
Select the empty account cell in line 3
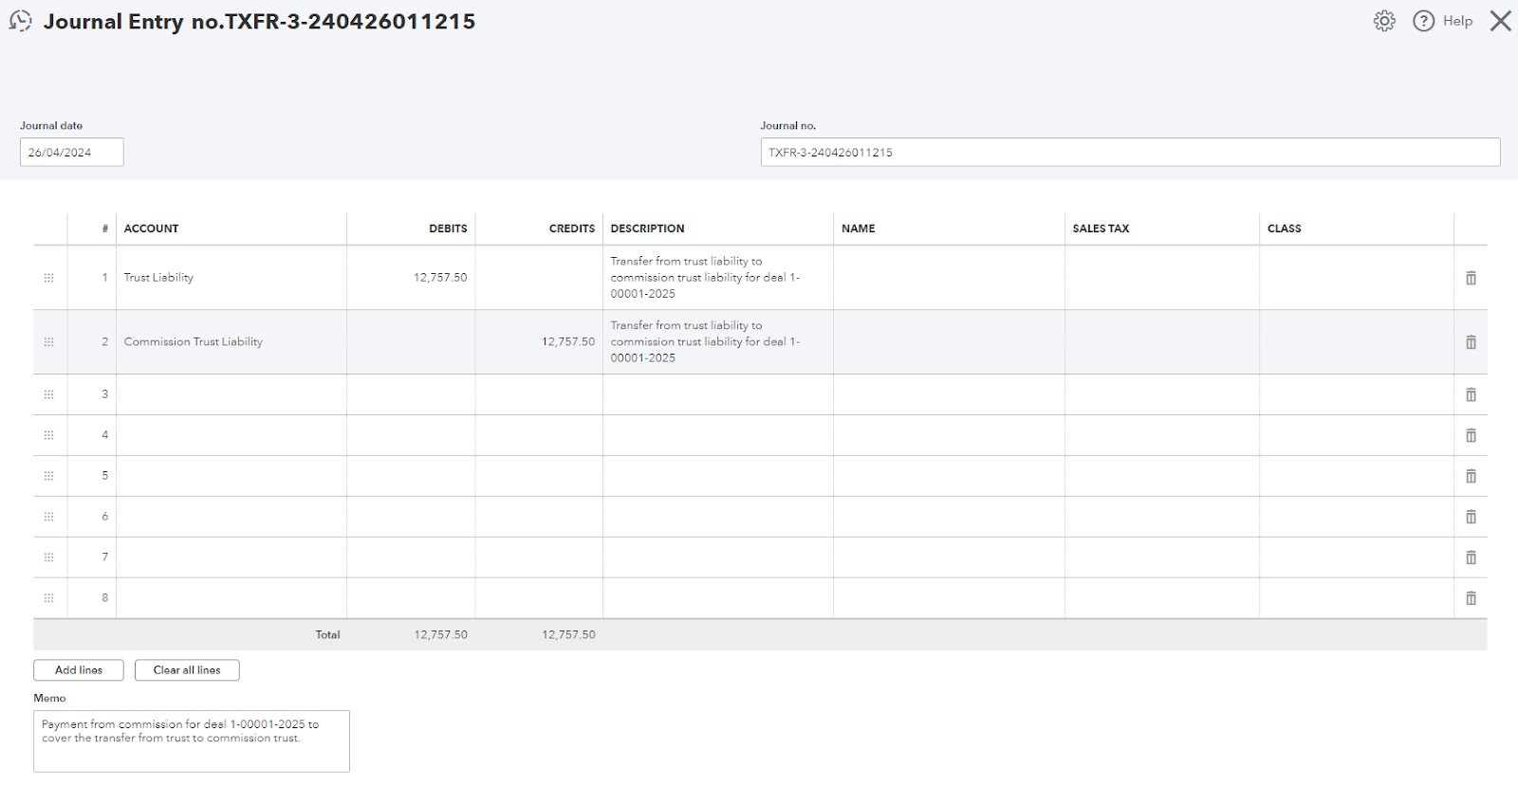(x=231, y=394)
